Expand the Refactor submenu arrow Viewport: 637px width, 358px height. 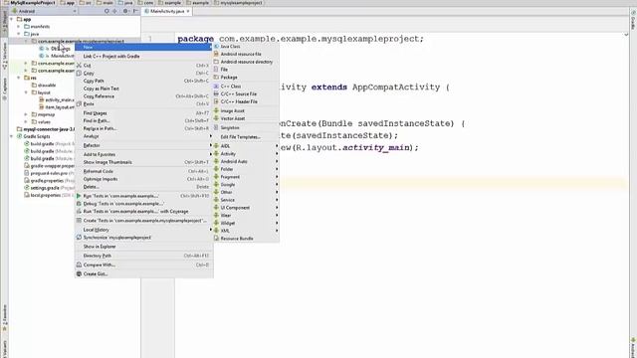[x=210, y=145]
